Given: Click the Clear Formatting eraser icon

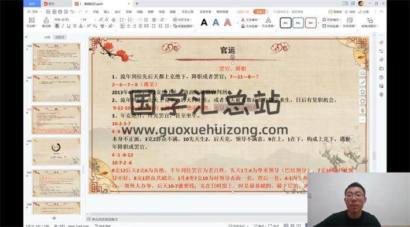Looking at the screenshot, I should (114, 19).
